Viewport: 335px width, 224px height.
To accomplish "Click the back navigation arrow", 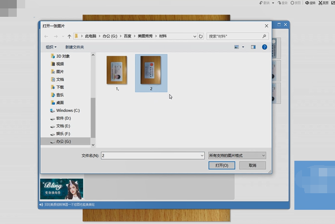I will (46, 36).
